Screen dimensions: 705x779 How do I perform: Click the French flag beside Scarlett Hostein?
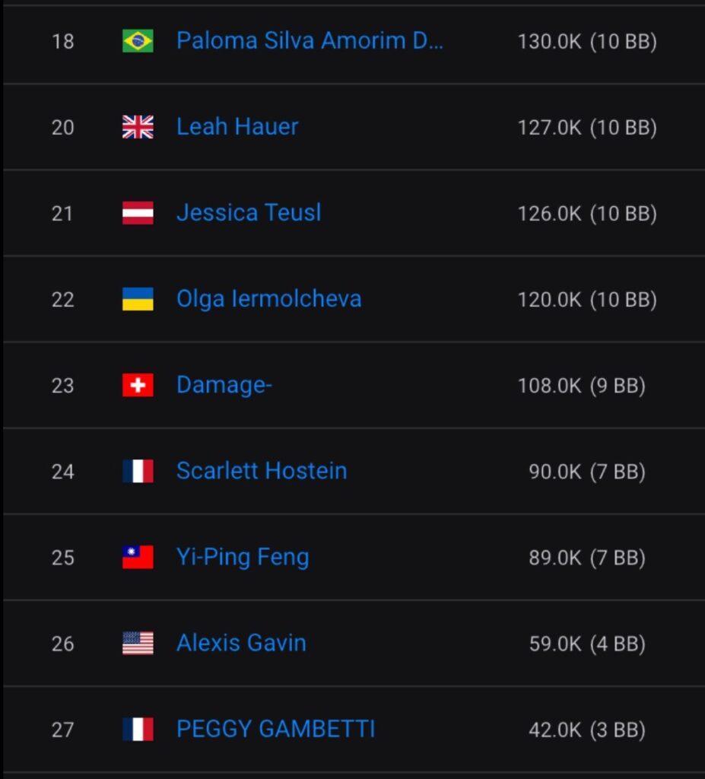coord(138,471)
